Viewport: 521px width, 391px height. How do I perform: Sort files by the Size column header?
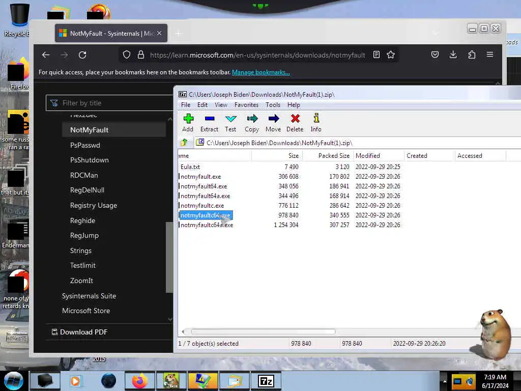(x=277, y=156)
